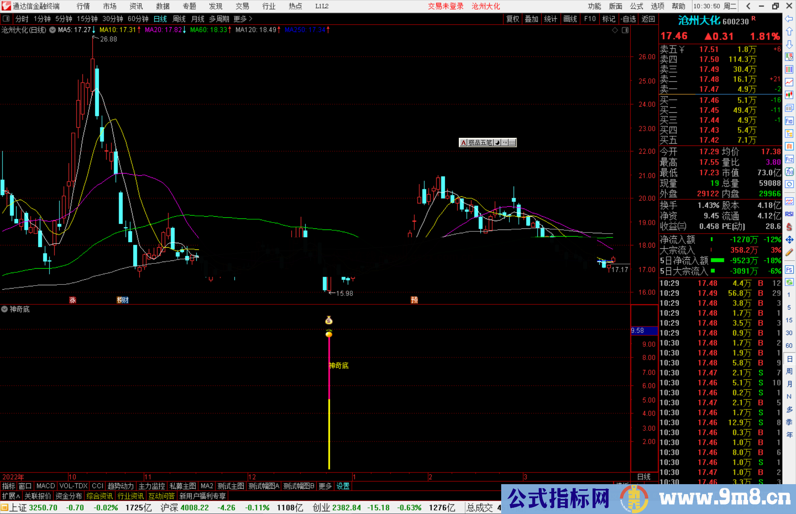Click the 叠加 overlay button
Viewport: 796px width, 514px height.
click(x=532, y=19)
